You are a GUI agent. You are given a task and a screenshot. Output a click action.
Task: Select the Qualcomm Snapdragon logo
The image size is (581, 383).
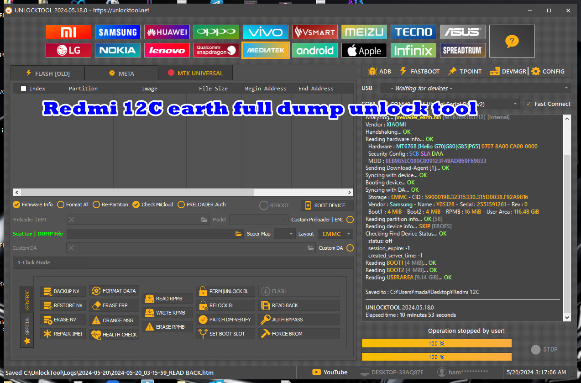[x=216, y=50]
